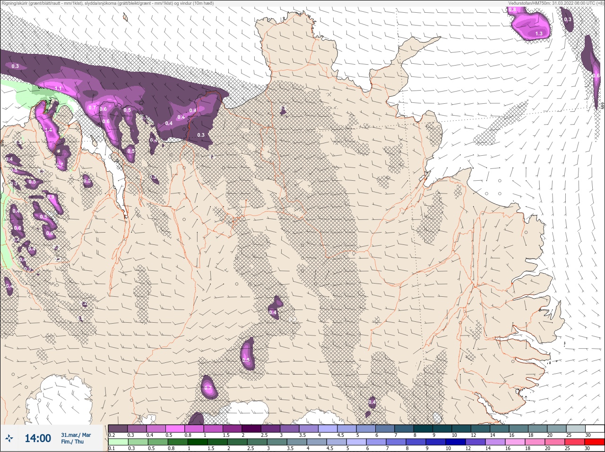605x452 pixels.
Task: Click the 1.3 snowfall value label
Action: (539, 33)
